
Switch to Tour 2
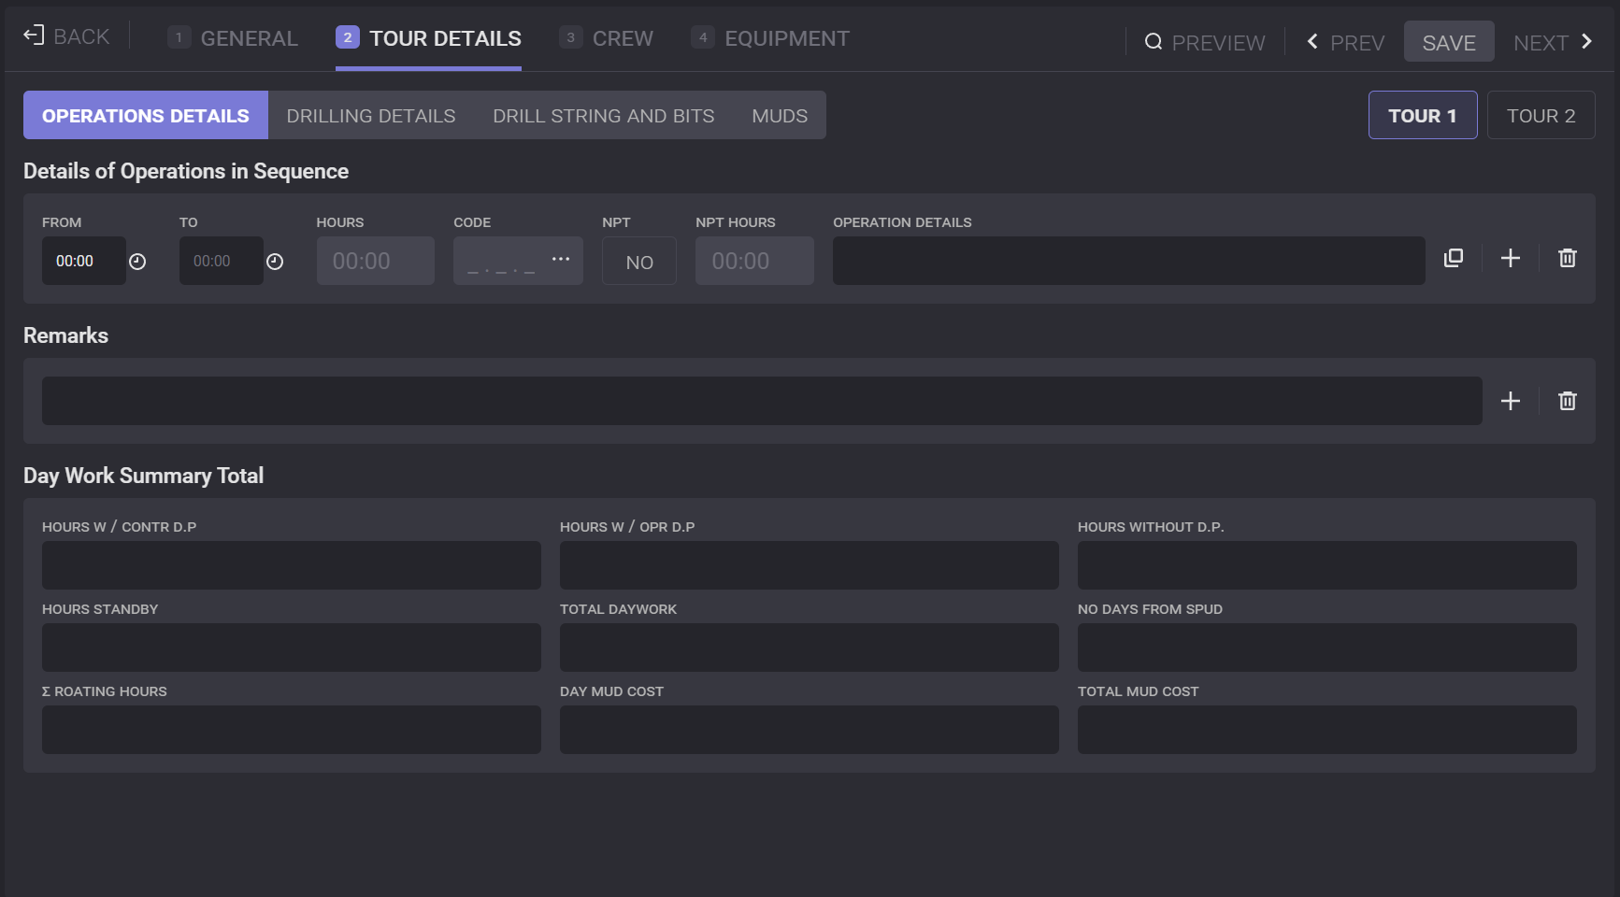coord(1541,116)
